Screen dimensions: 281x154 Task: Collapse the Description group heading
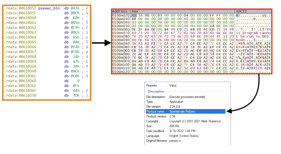156,92
